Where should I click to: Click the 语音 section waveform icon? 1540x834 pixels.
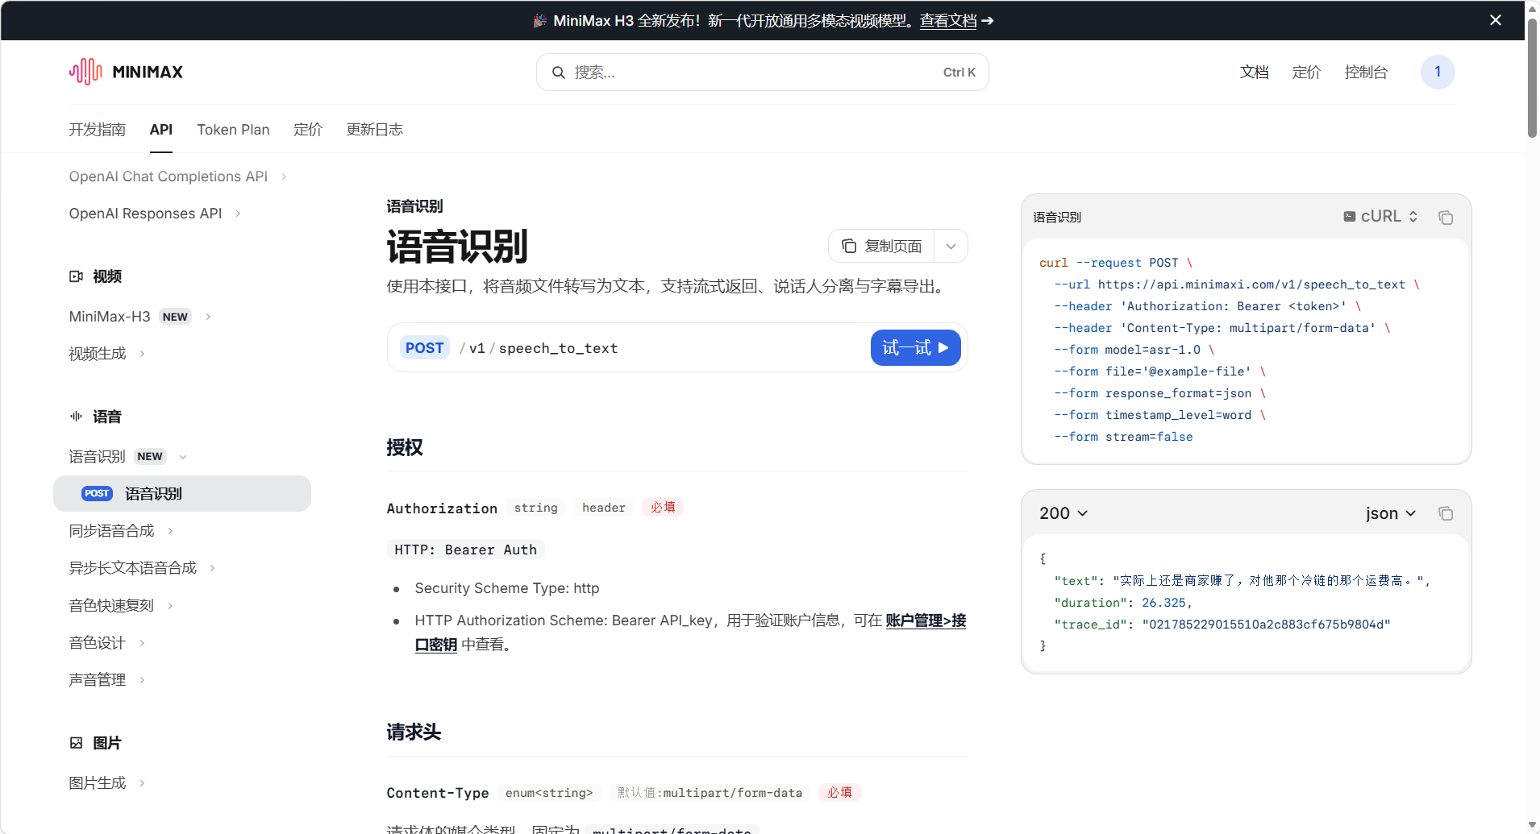[x=76, y=417]
